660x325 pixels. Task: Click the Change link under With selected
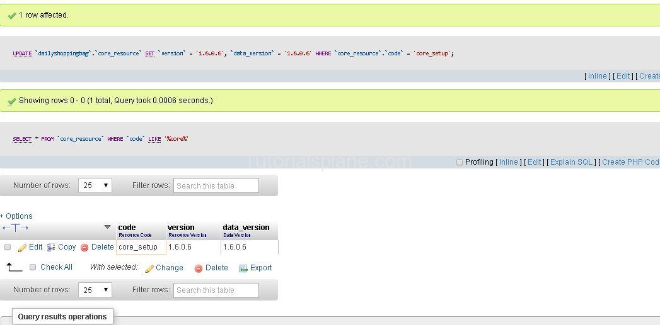click(169, 267)
